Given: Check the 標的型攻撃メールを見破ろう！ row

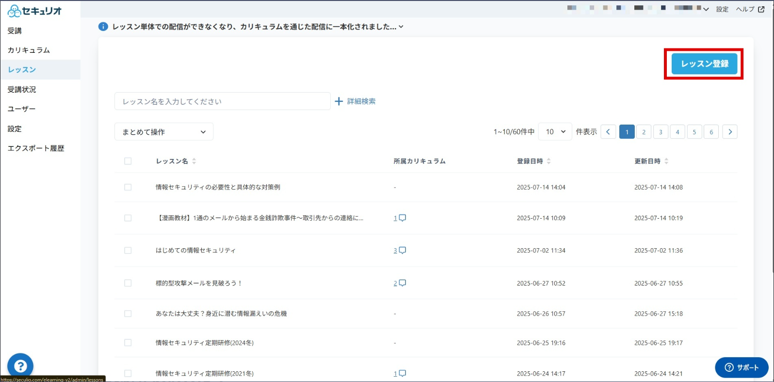Looking at the screenshot, I should (x=128, y=283).
